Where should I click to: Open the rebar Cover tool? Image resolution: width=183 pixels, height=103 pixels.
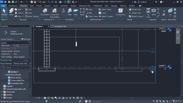click(102, 13)
